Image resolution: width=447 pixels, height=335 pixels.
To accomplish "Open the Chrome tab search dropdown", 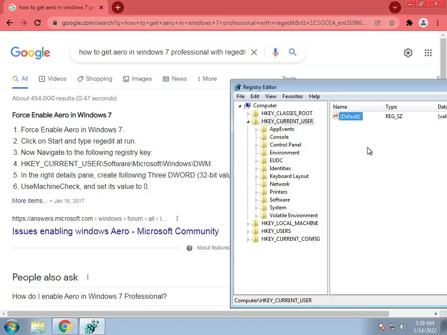I will 395,8.
